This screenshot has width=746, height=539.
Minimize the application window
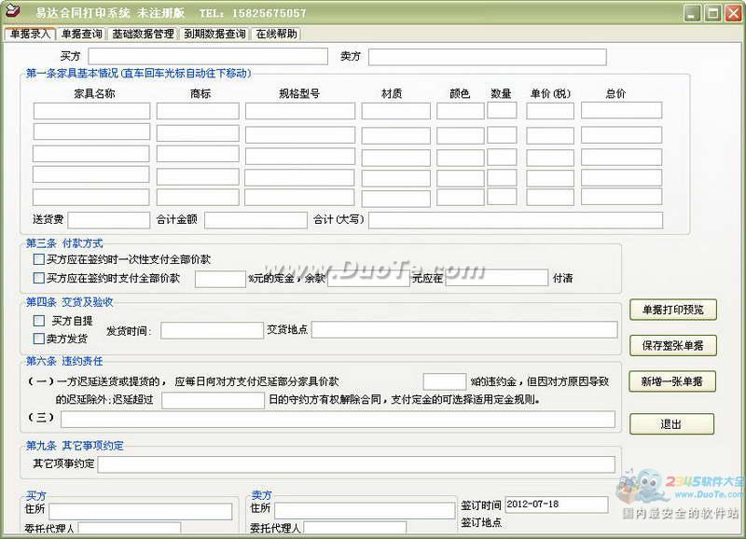(x=692, y=13)
